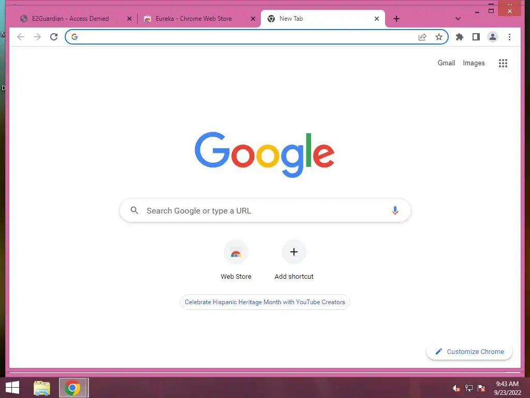Viewport: 530px width, 398px height.
Task: Open the Web Store shortcut
Action: coord(236,260)
